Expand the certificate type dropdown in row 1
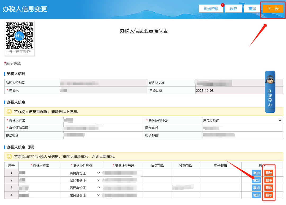This screenshot has width=286, height=205. 99,173
